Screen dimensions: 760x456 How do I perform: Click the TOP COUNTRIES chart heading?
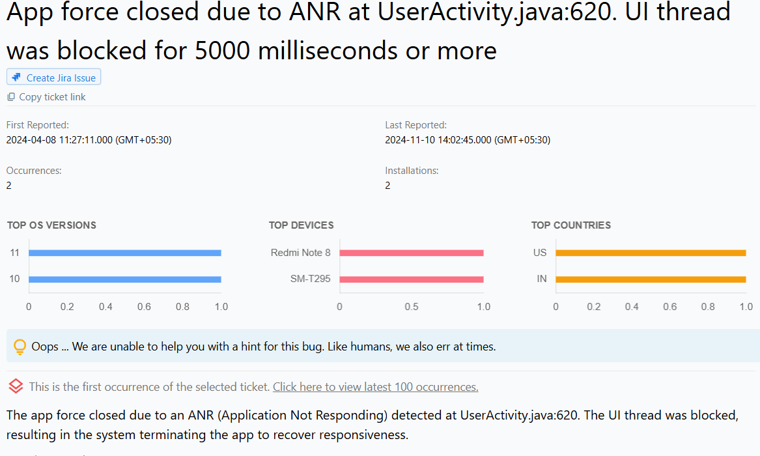[x=571, y=225]
